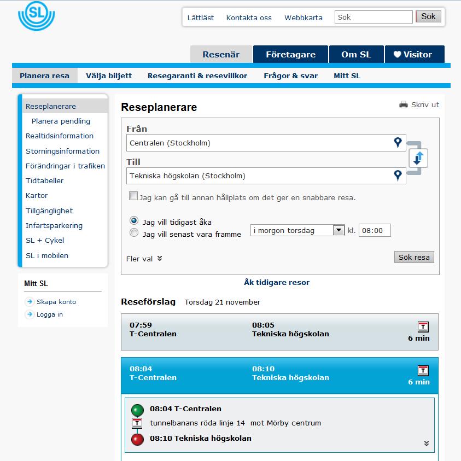Open 'Frågor & svar' menu item

point(291,75)
